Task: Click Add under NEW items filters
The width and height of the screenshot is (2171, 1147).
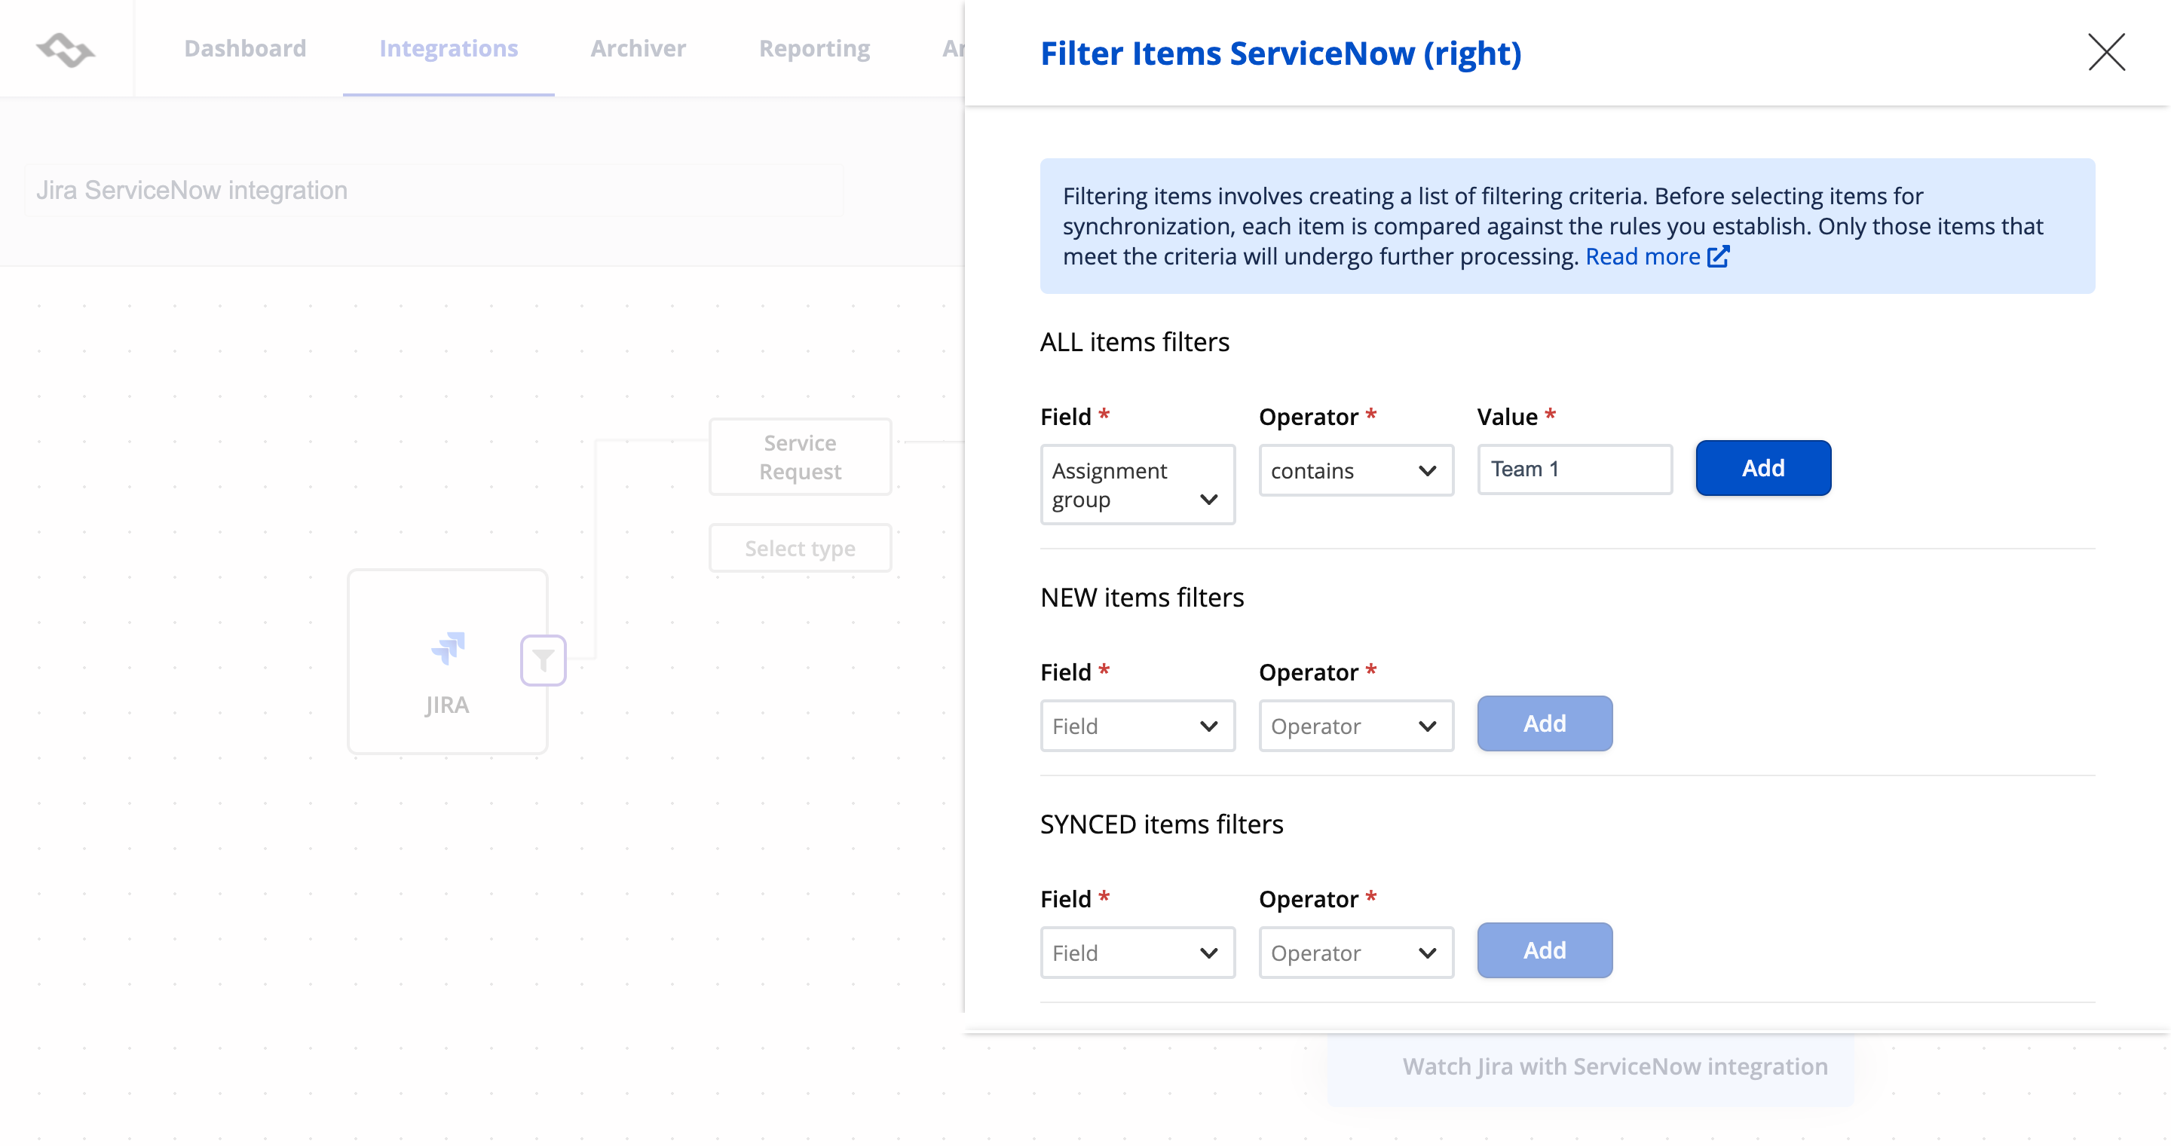Action: (1544, 723)
